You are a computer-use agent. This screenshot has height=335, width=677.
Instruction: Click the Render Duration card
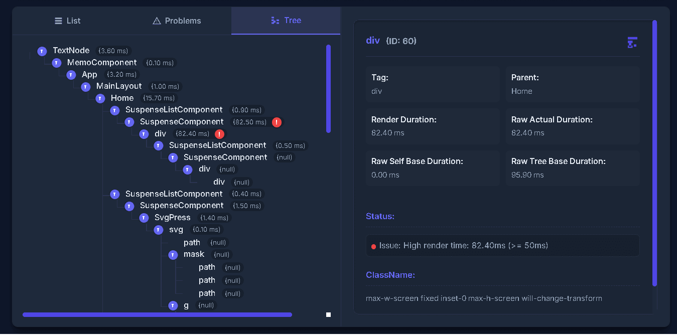point(433,126)
